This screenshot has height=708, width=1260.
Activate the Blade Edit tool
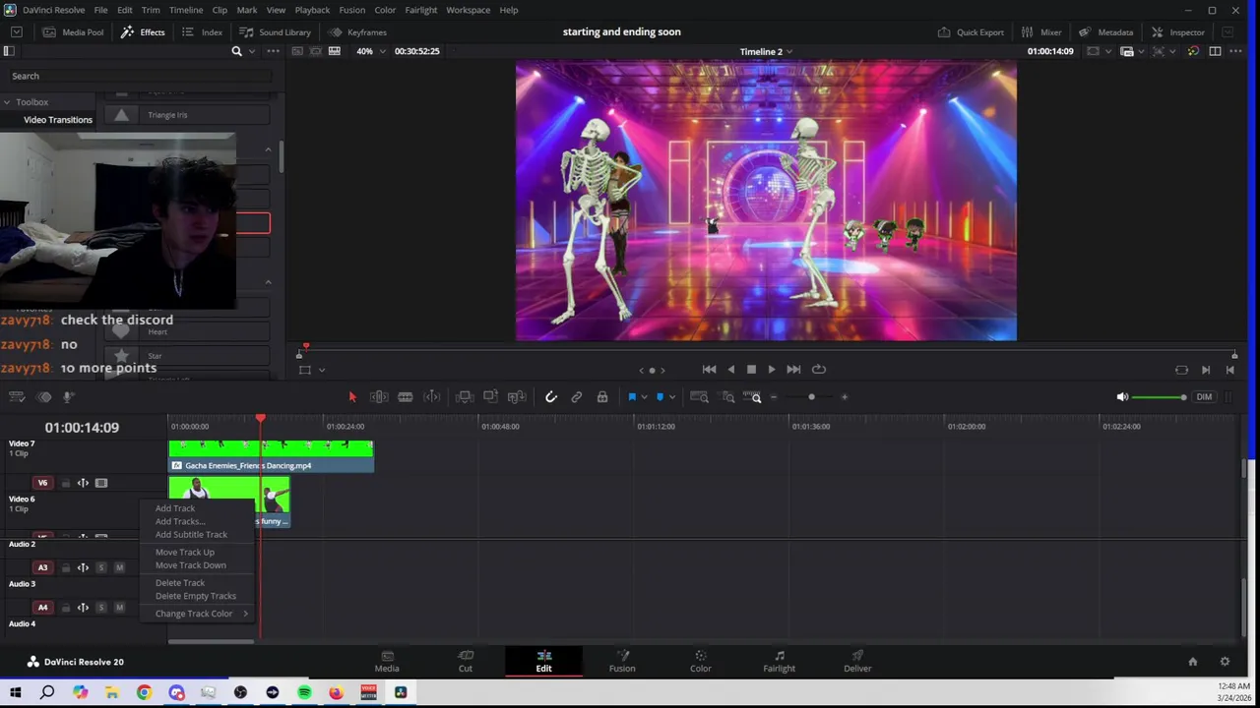point(405,397)
